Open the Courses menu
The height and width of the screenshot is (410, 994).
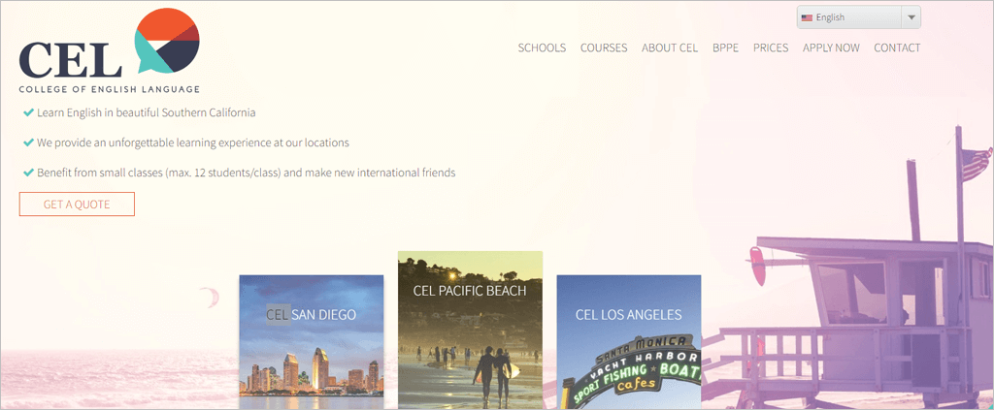pyautogui.click(x=604, y=47)
